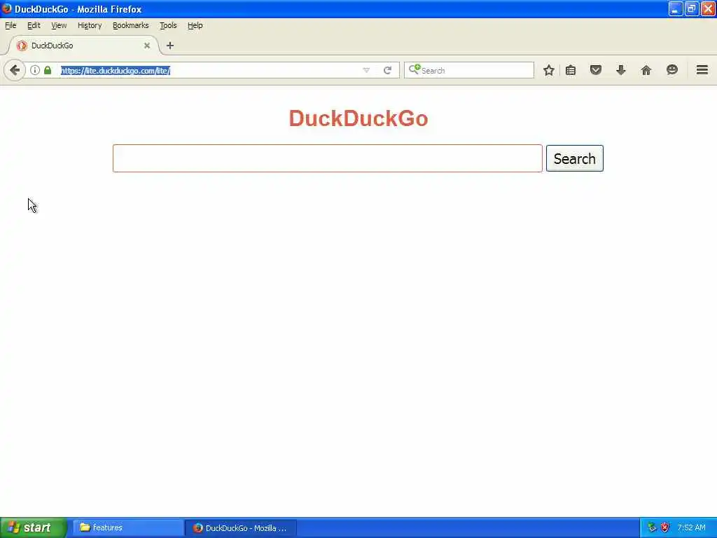This screenshot has height=538, width=717.
Task: Show your bookmarks list icon
Action: pos(571,70)
